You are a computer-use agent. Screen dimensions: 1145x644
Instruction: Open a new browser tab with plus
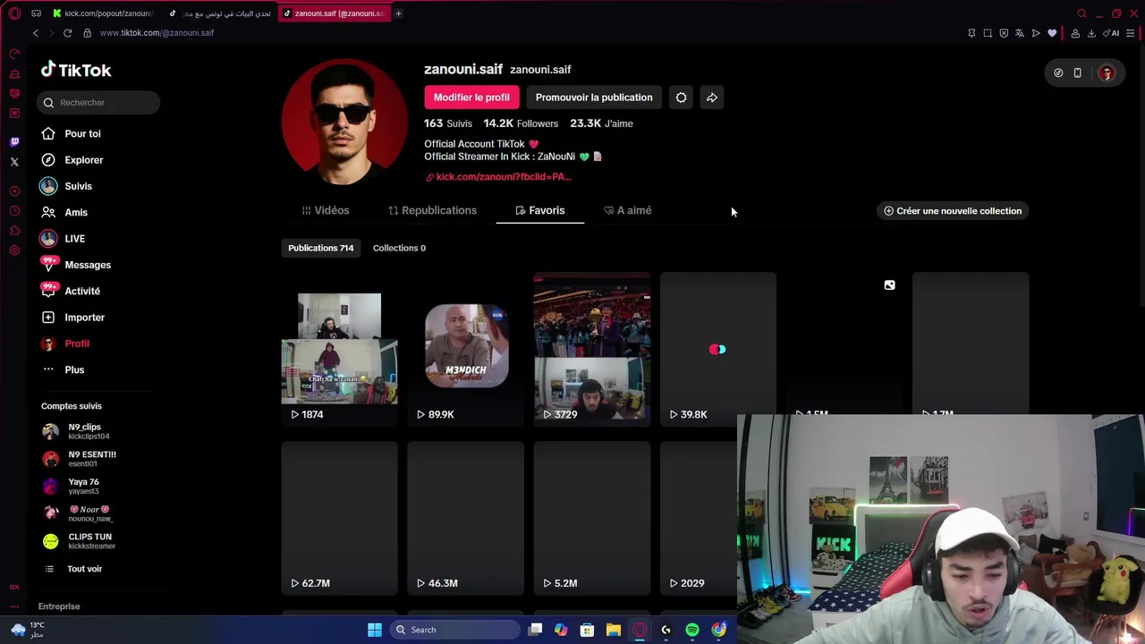tap(398, 13)
